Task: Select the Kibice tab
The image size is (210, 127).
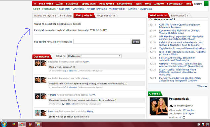Action: point(198,4)
